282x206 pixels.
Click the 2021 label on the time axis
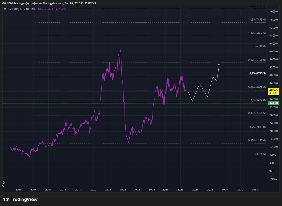(108, 190)
